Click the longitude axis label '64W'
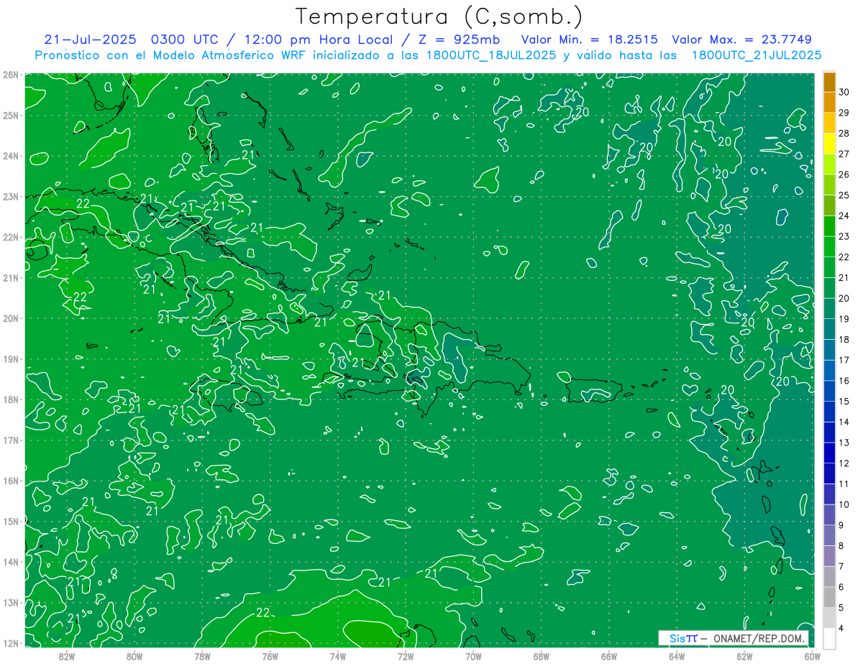 pos(677,656)
